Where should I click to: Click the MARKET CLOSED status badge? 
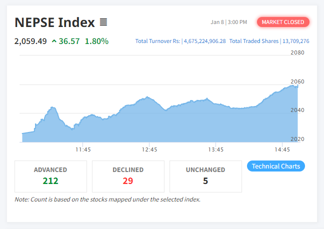[283, 22]
